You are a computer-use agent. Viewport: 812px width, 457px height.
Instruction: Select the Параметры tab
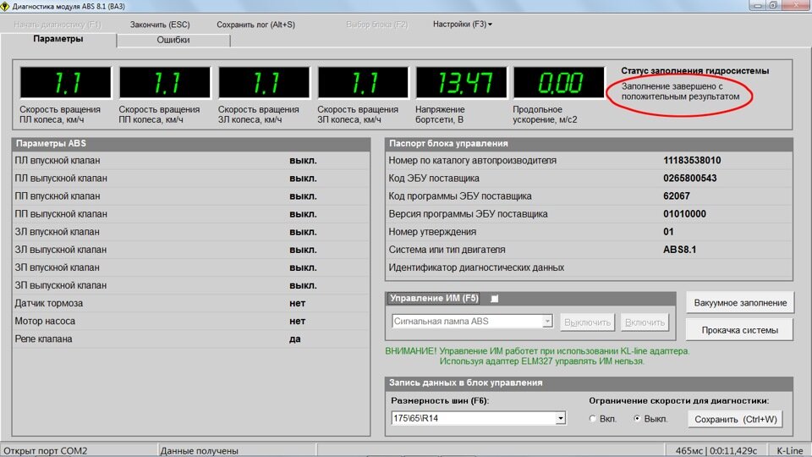(58, 40)
